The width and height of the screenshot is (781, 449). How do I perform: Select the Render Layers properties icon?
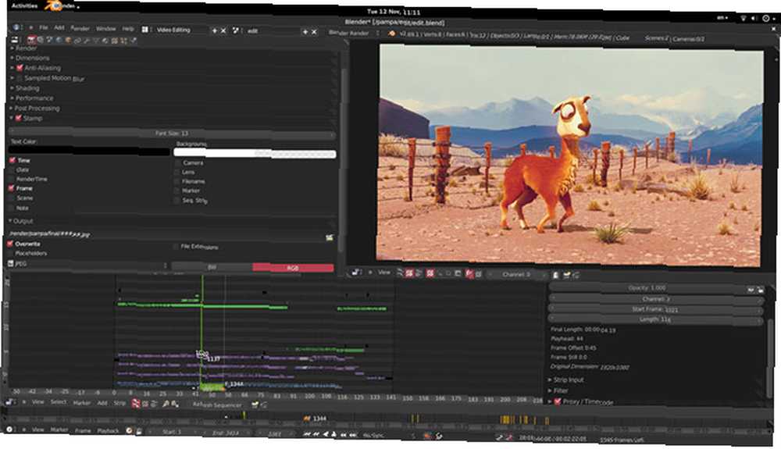pyautogui.click(x=41, y=40)
